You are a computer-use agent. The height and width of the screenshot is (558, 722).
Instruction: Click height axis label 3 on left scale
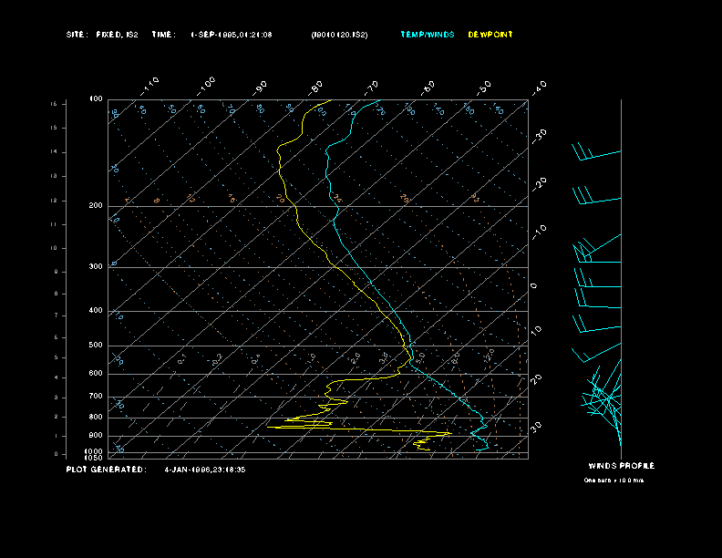pos(56,398)
